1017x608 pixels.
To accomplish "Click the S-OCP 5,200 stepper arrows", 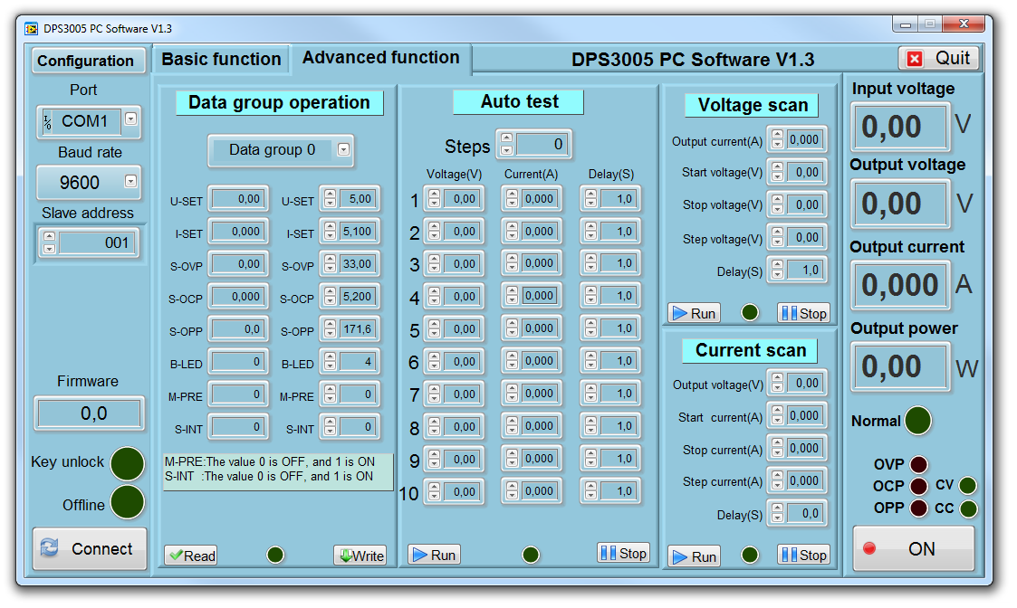I will [x=331, y=296].
